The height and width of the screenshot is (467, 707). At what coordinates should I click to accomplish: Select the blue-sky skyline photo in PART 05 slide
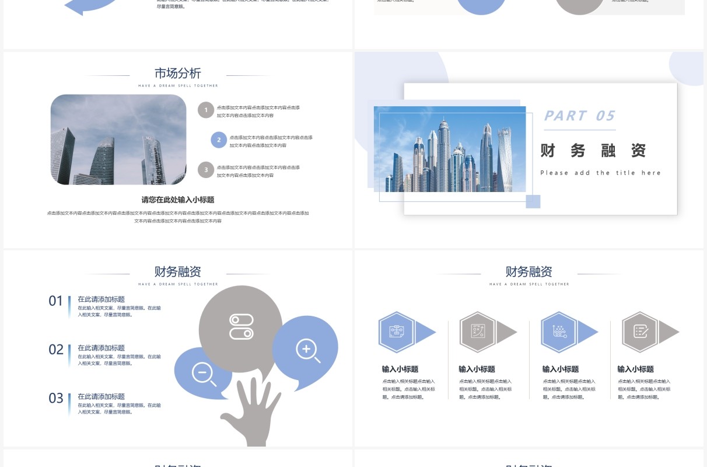[450, 149]
